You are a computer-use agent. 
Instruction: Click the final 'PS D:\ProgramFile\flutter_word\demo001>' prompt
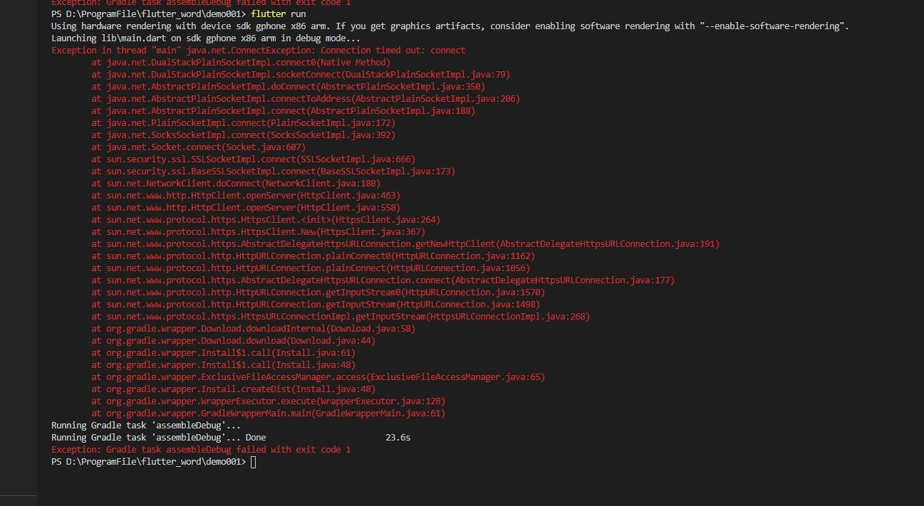[149, 462]
